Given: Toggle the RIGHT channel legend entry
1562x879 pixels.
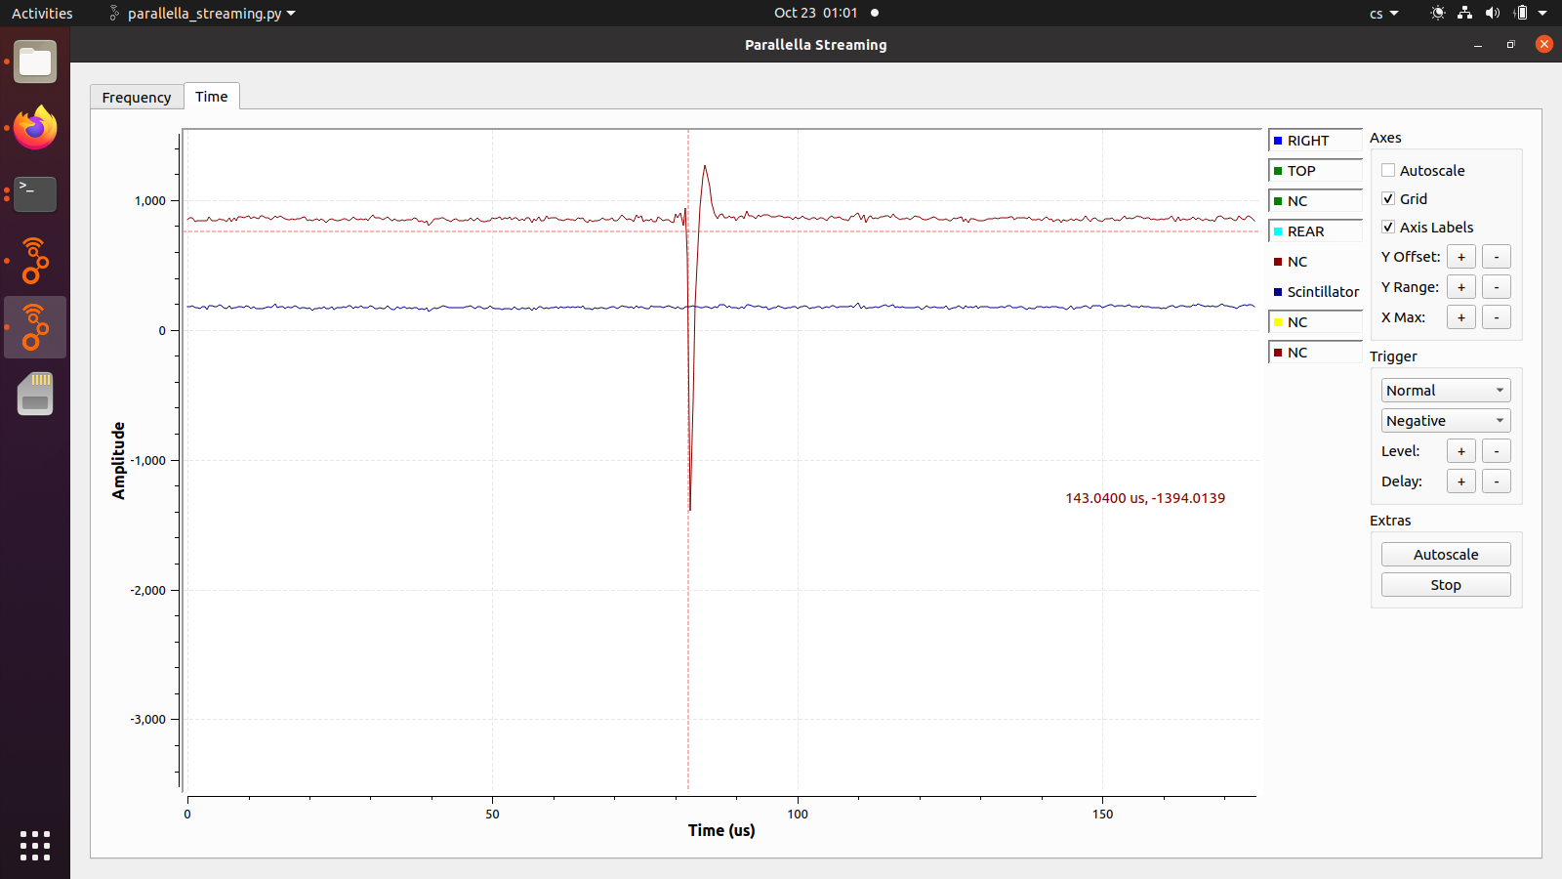Looking at the screenshot, I should [x=1315, y=141].
